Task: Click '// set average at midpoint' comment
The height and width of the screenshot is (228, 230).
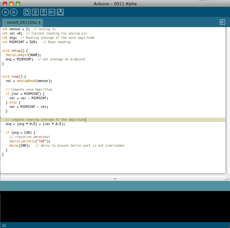Action: pos(61,59)
